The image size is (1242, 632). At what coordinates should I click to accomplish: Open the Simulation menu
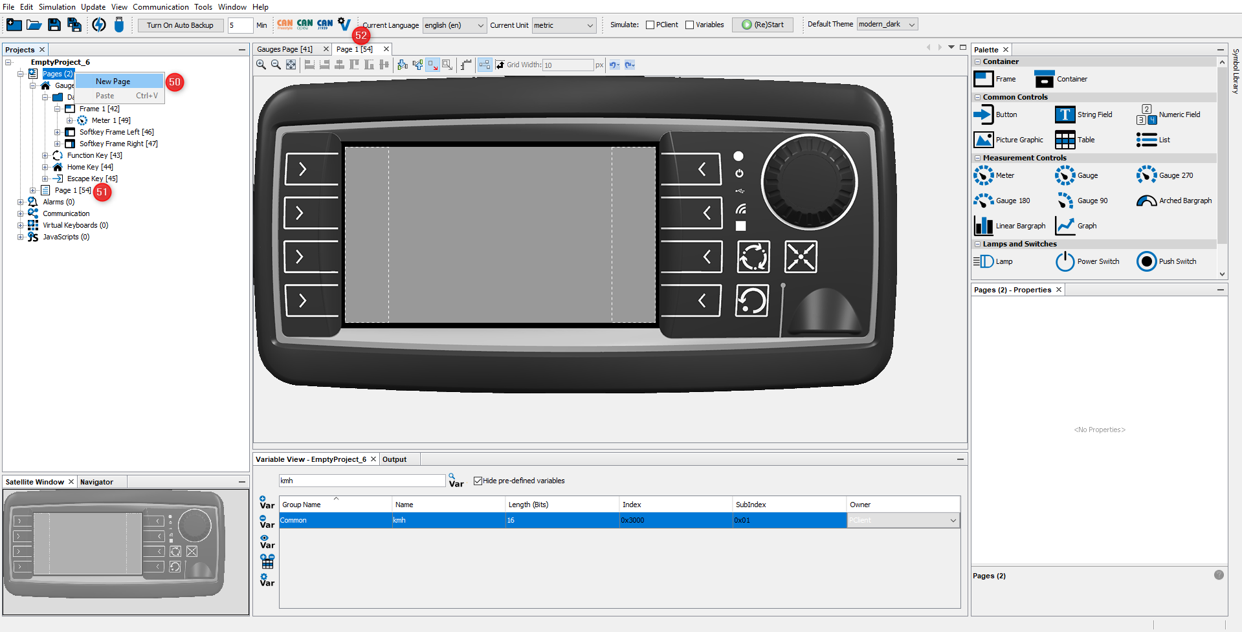(x=57, y=7)
